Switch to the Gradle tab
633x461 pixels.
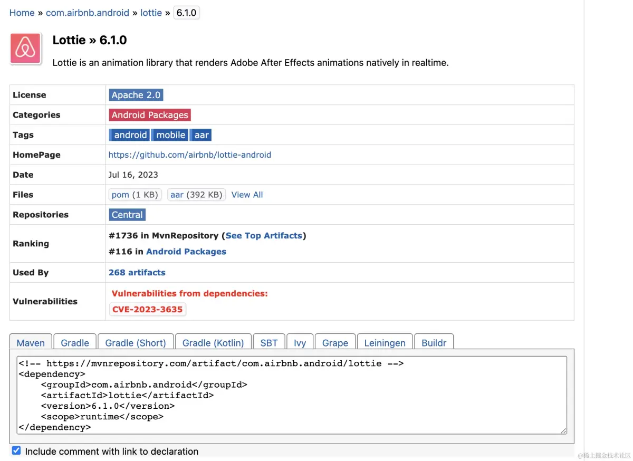[75, 342]
